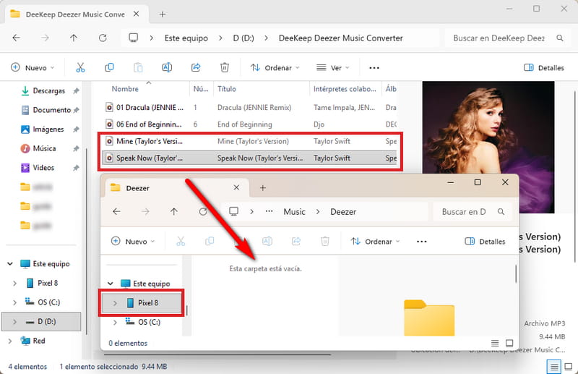Image resolution: width=578 pixels, height=374 pixels.
Task: Click the Share icon in the DeeKeep window toolbar
Action: [196, 67]
